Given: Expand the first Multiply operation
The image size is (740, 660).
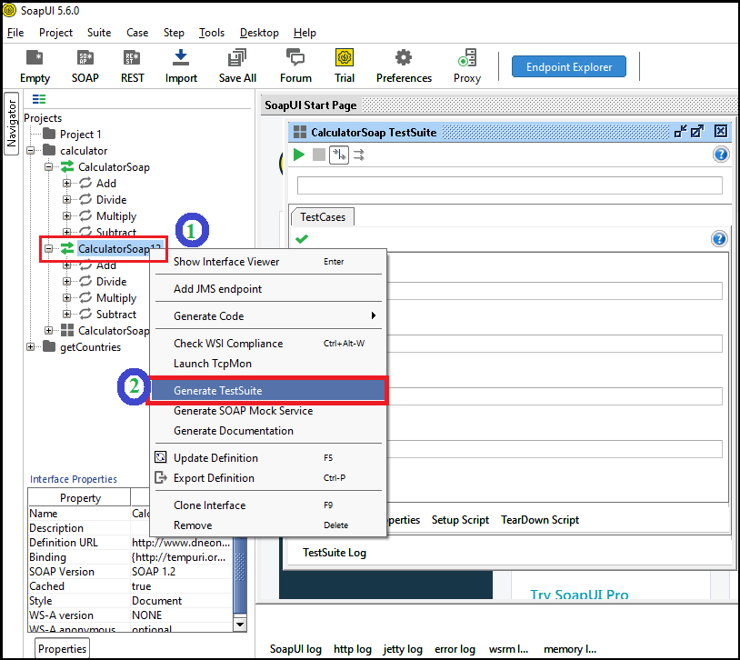Looking at the screenshot, I should click(x=66, y=216).
